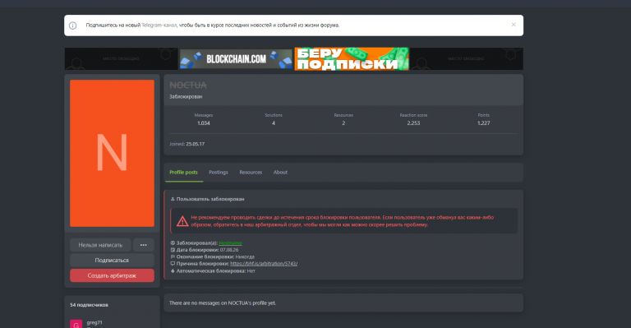This screenshot has width=631, height=328.
Task: Click the comment icon beside Причина блокировки
Action: click(173, 264)
